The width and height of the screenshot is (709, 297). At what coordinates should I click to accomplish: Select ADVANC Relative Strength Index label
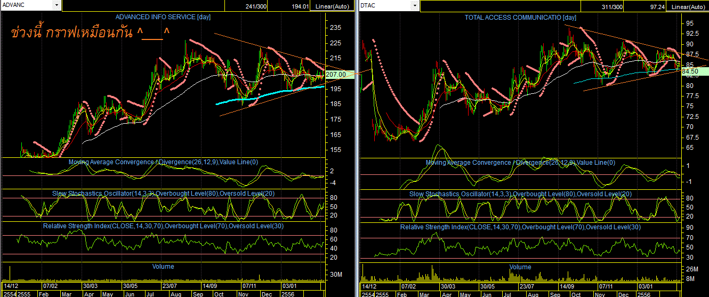(x=163, y=226)
